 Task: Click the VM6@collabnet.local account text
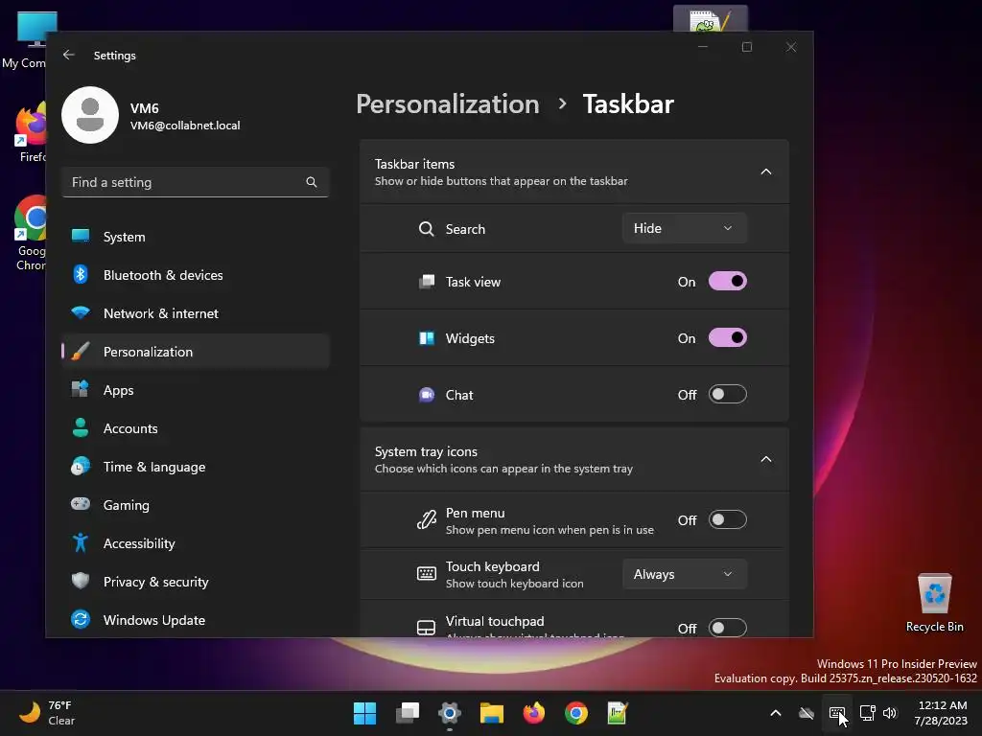[185, 126]
